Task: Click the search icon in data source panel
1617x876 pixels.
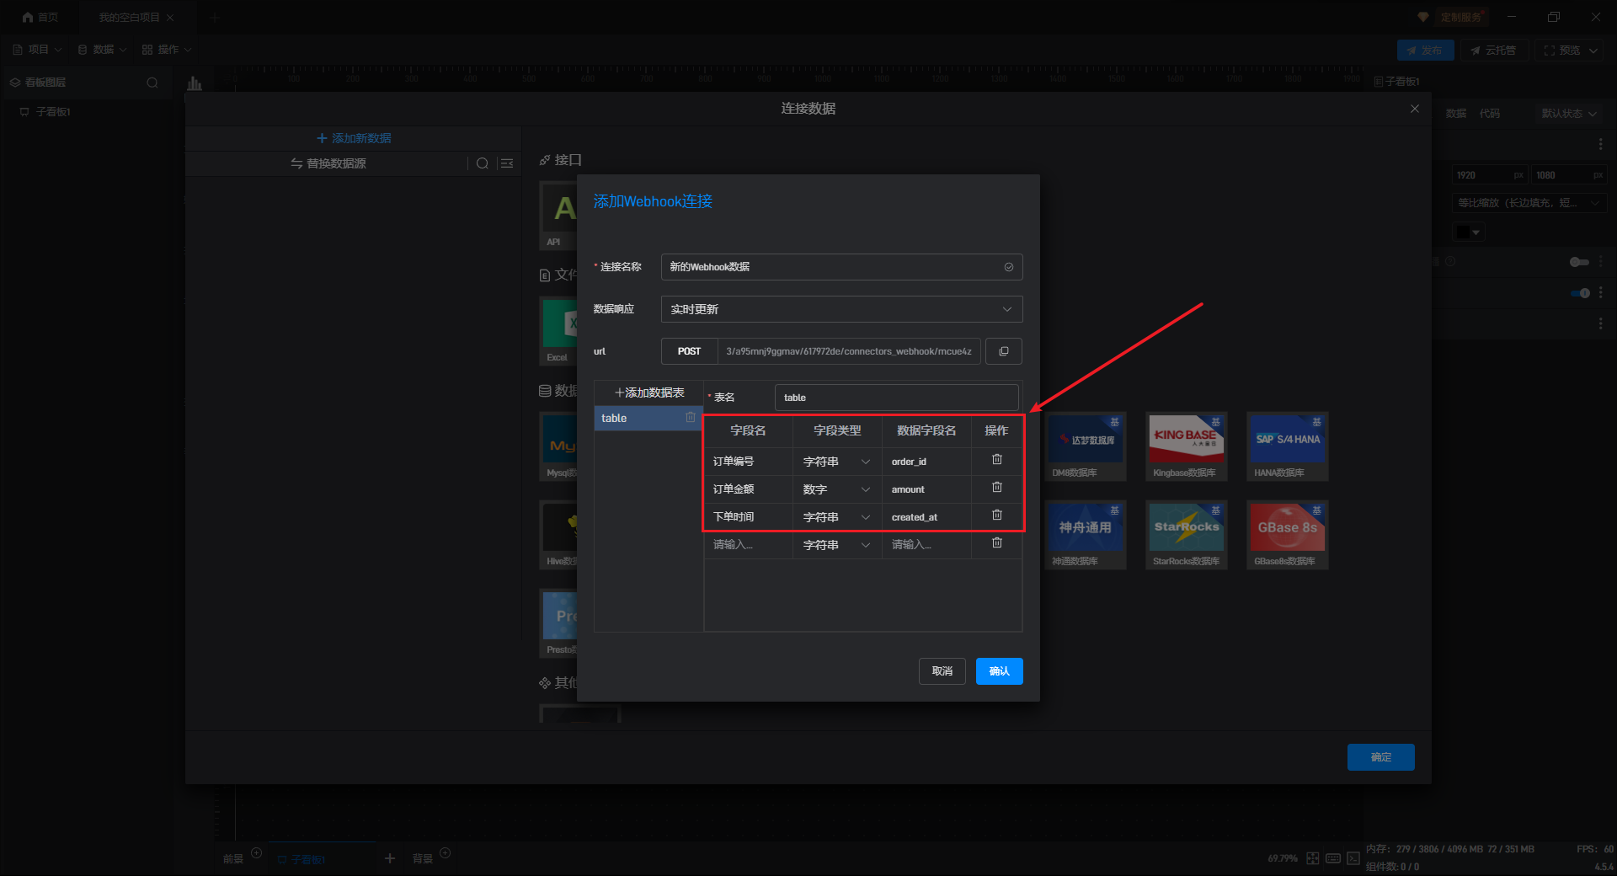Action: pos(482,163)
